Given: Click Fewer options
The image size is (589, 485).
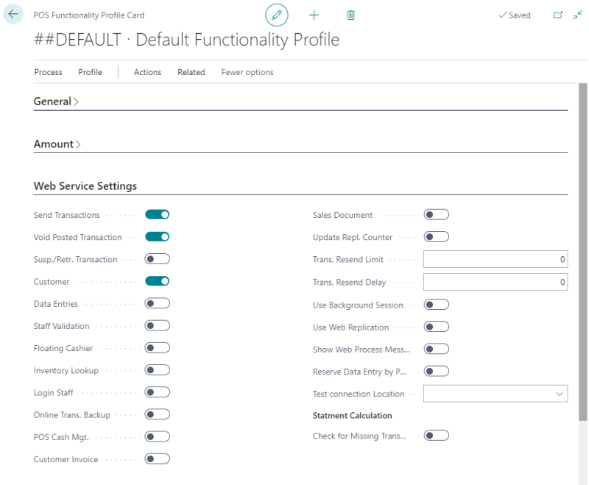Looking at the screenshot, I should 247,72.
